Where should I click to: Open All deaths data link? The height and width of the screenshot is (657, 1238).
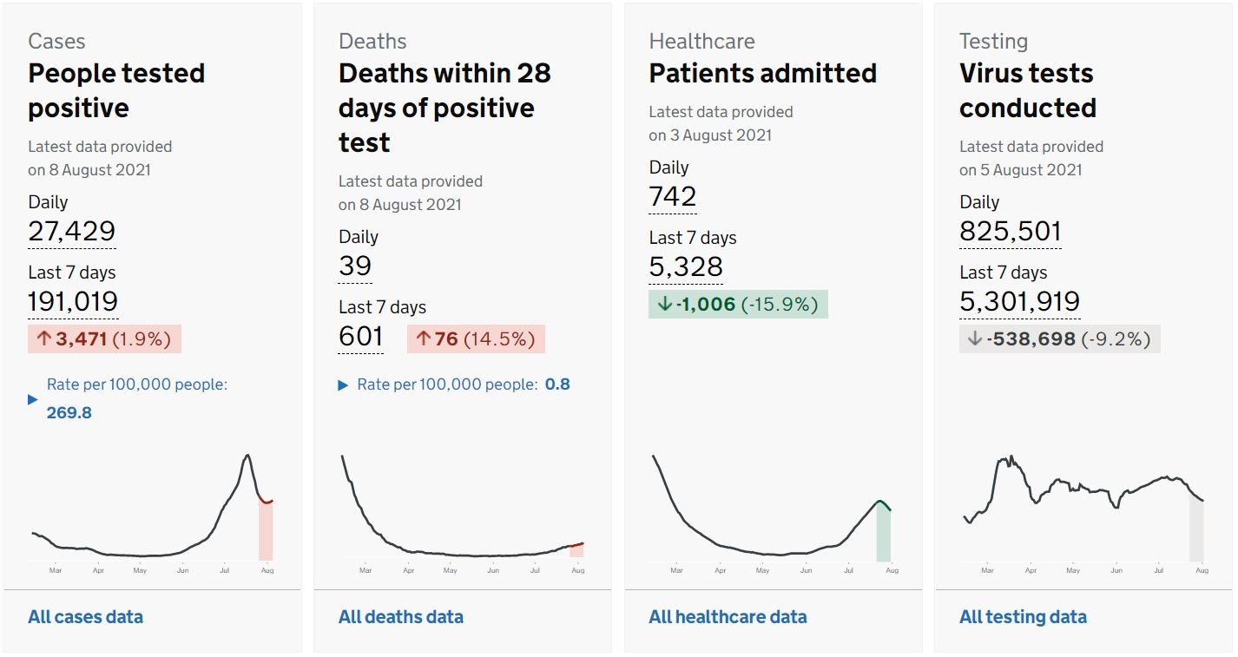[400, 617]
